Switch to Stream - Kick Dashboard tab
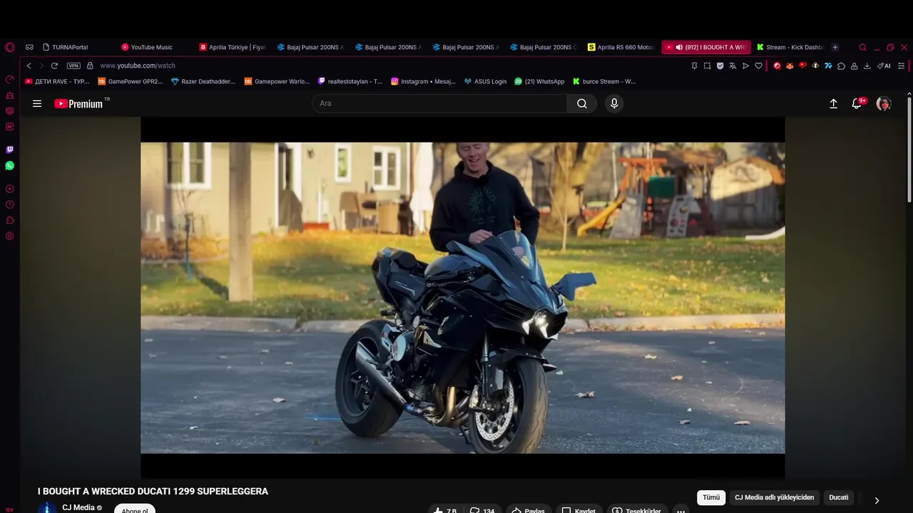This screenshot has width=913, height=513. (x=790, y=47)
